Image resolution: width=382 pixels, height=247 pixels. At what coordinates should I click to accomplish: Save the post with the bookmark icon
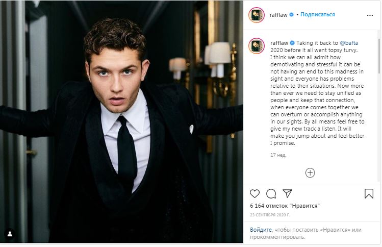click(x=369, y=193)
